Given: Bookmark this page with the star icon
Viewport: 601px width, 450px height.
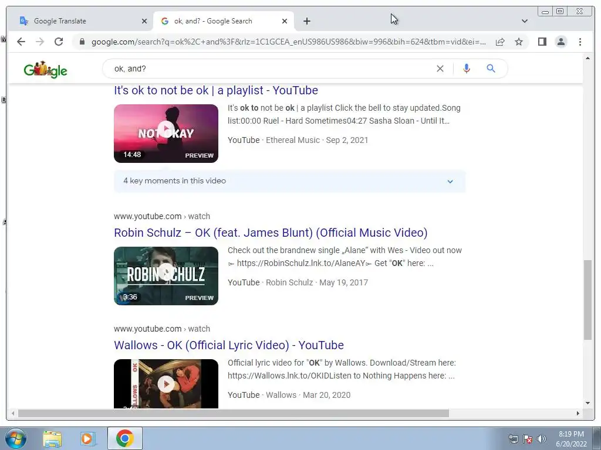Looking at the screenshot, I should click(x=519, y=42).
